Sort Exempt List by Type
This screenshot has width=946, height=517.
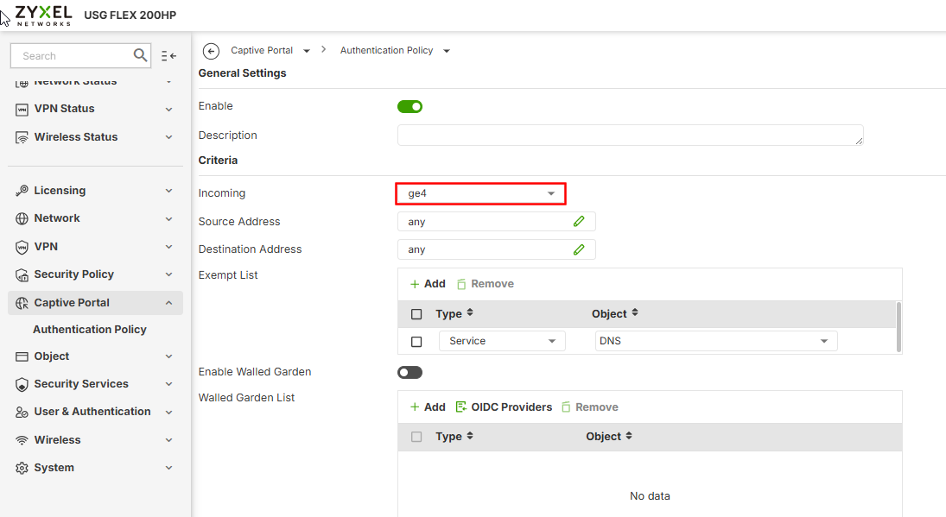470,312
